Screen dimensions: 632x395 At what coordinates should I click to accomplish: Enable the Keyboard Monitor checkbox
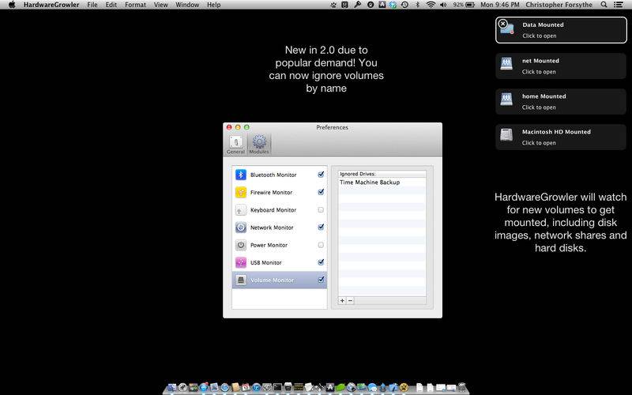[321, 210]
